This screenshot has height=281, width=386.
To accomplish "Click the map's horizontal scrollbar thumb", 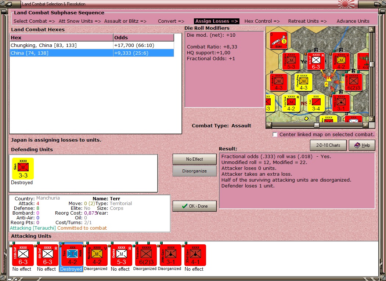I will tap(317, 125).
